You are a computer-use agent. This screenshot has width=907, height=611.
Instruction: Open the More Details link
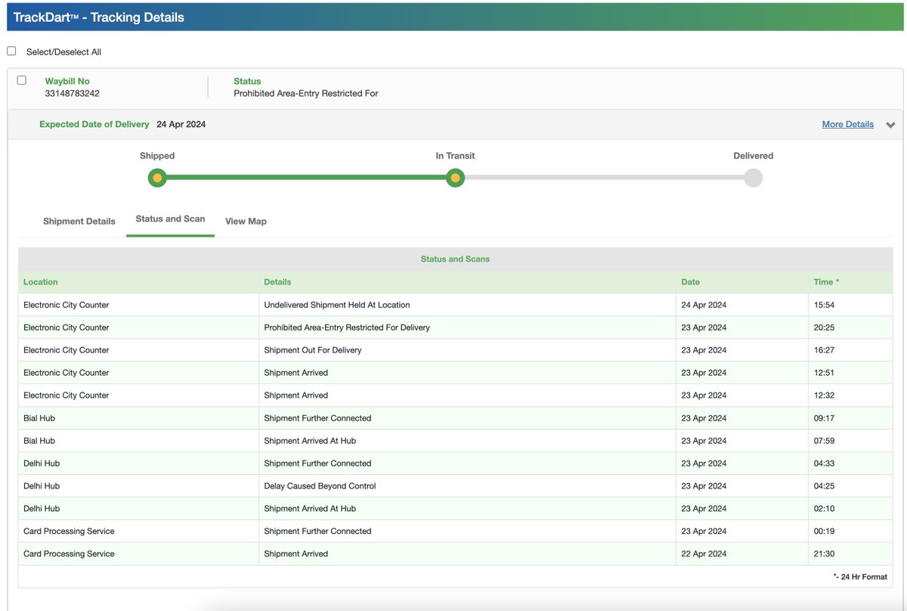tap(847, 124)
